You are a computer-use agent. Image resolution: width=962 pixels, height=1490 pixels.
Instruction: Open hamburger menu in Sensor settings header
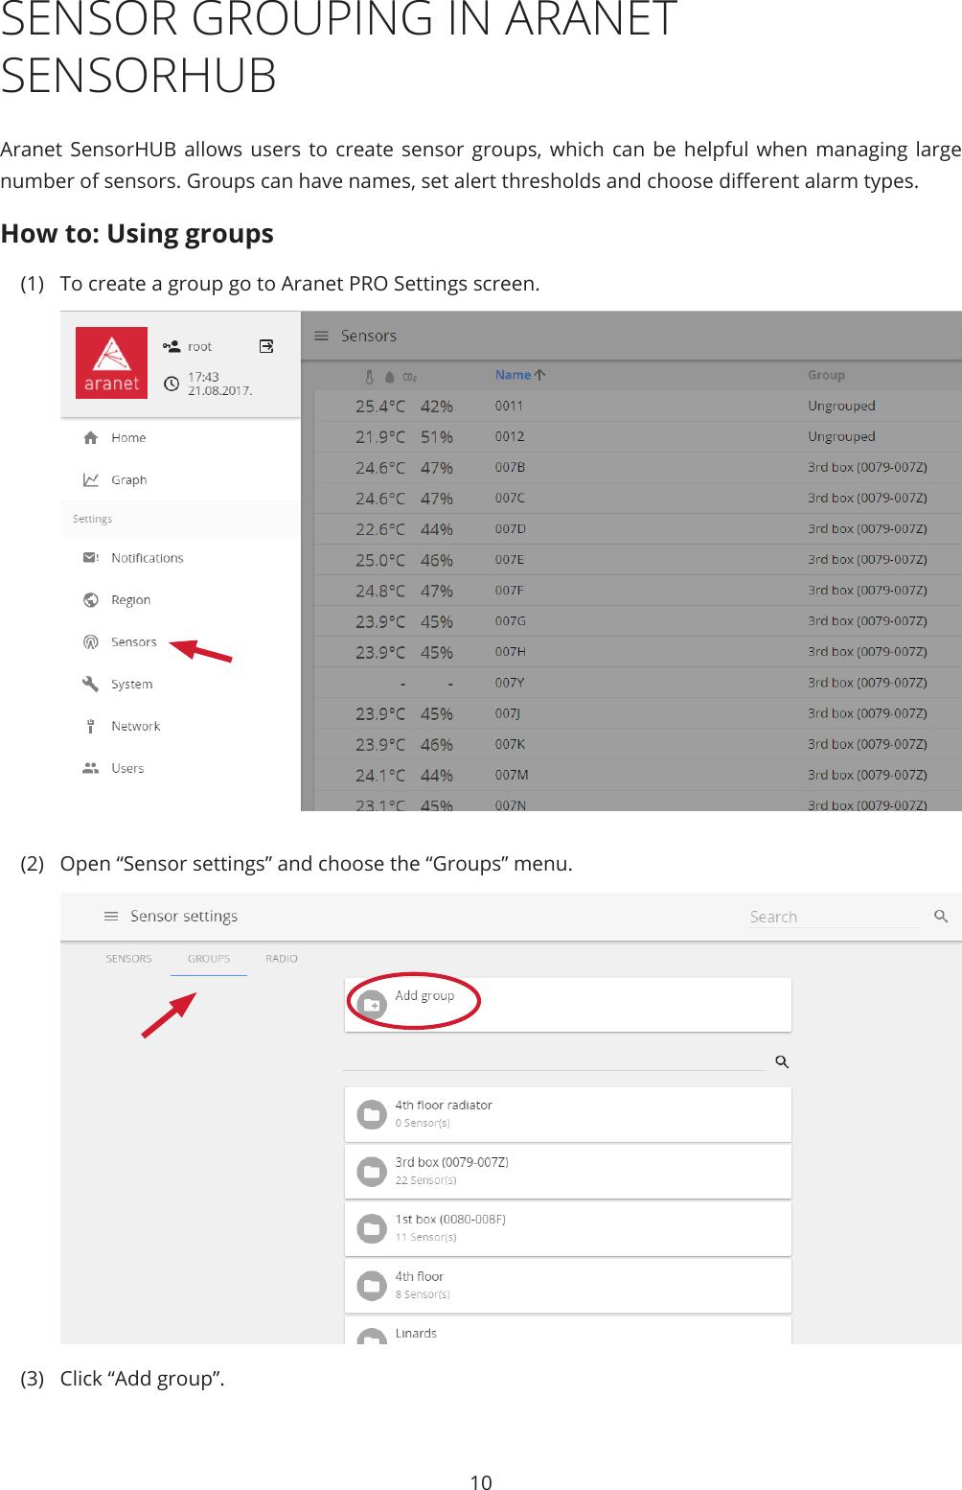(111, 916)
